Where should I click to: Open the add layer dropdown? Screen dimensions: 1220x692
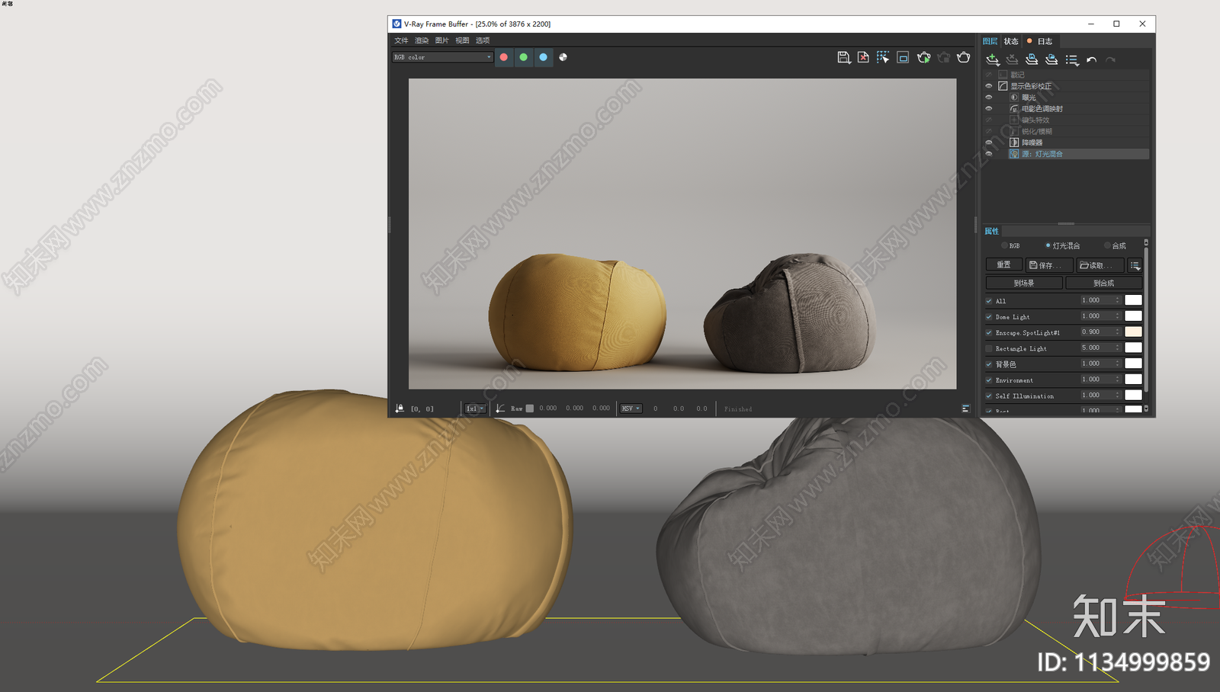tap(992, 59)
